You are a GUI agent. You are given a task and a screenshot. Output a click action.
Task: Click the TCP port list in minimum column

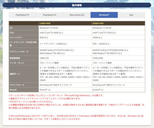[65, 79]
